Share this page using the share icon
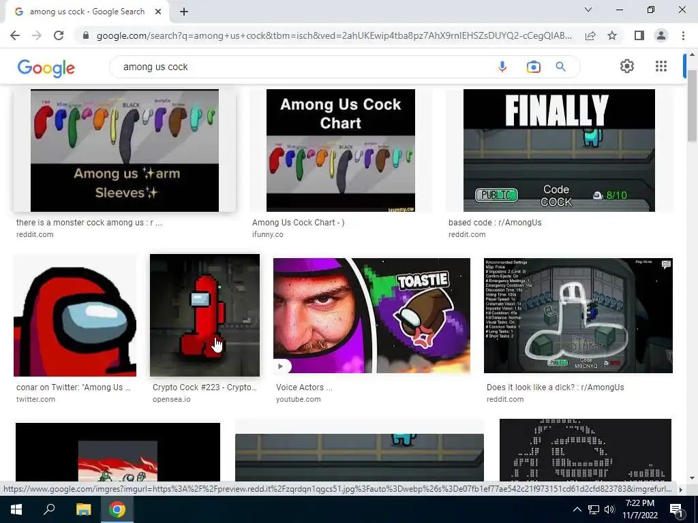The width and height of the screenshot is (698, 523). (x=590, y=35)
